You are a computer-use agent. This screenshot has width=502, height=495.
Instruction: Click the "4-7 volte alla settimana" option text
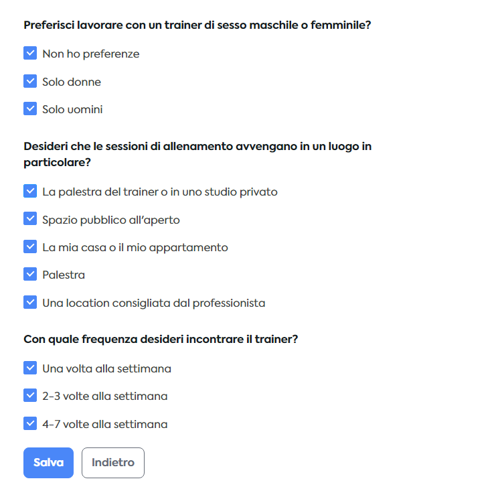point(105,424)
